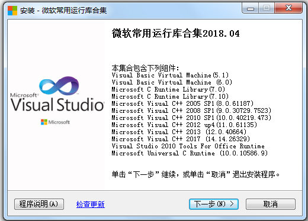Viewport: 308px width, 221px height.
Task: Close the installer window
Action: click(x=288, y=8)
